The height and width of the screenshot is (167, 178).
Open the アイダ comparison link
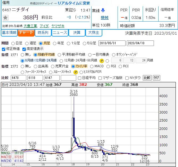tap(44, 26)
